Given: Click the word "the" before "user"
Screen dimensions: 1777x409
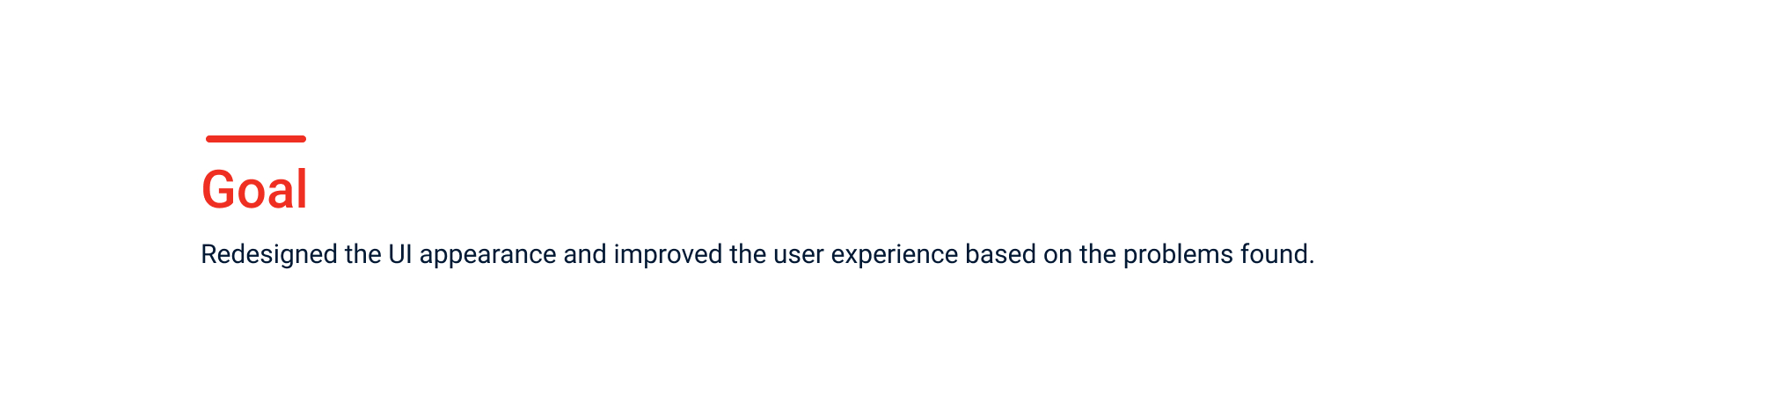Looking at the screenshot, I should tap(748, 255).
